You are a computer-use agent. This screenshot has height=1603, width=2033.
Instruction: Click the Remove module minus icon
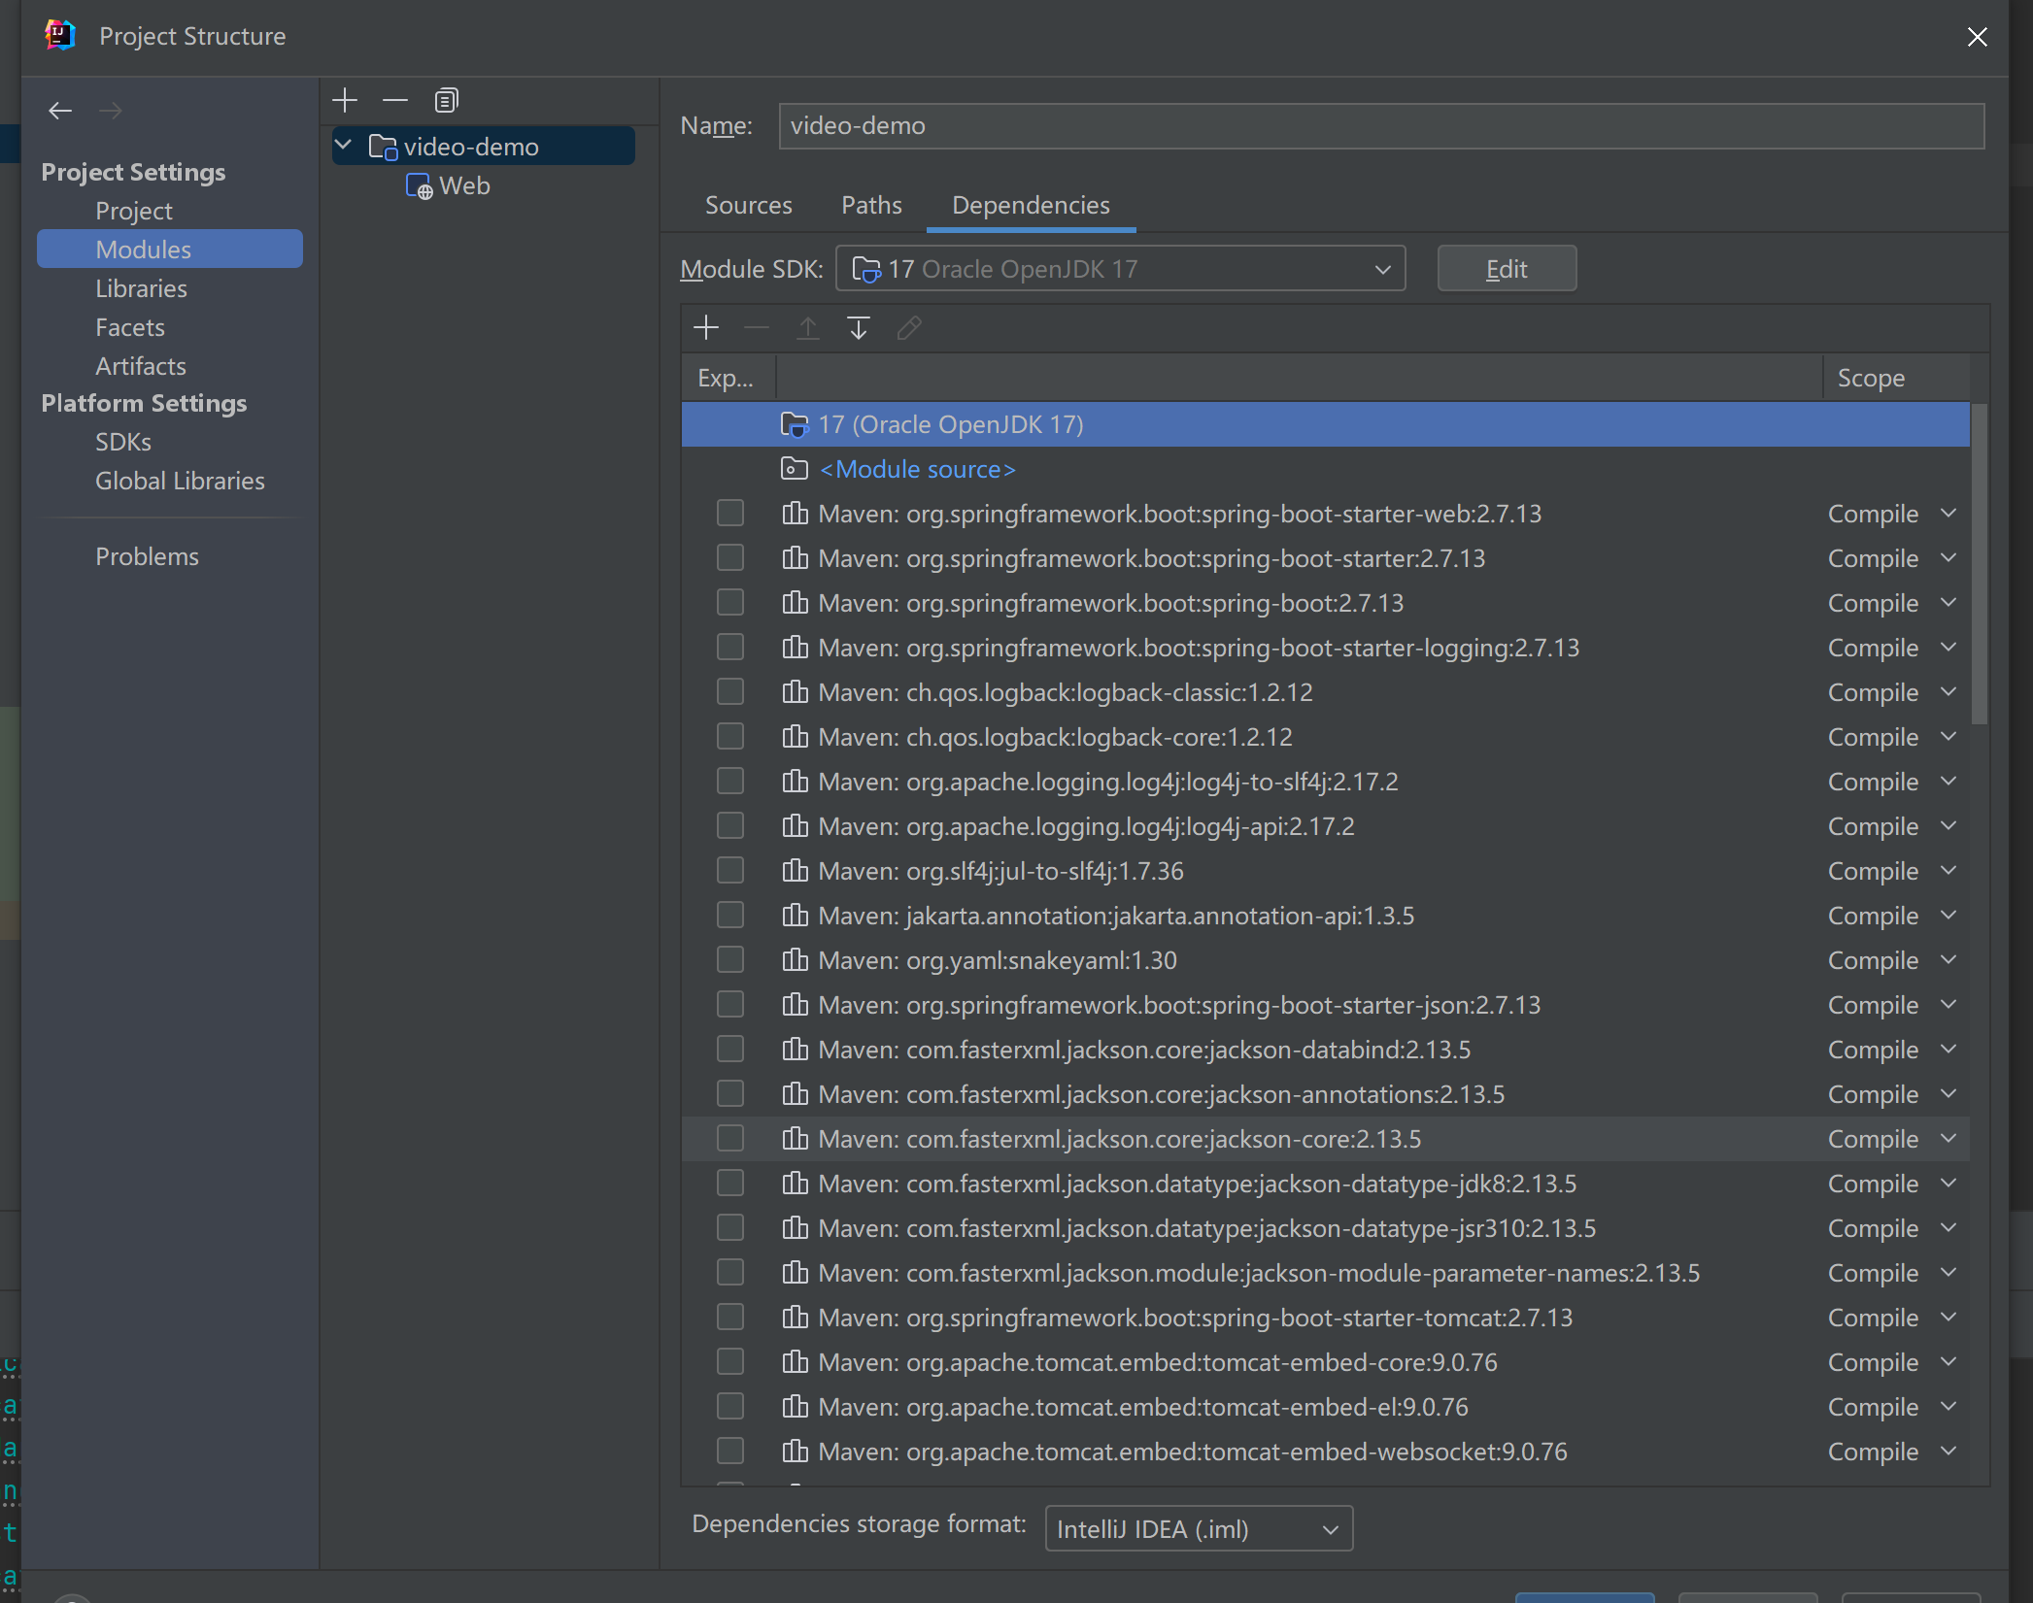(x=395, y=100)
